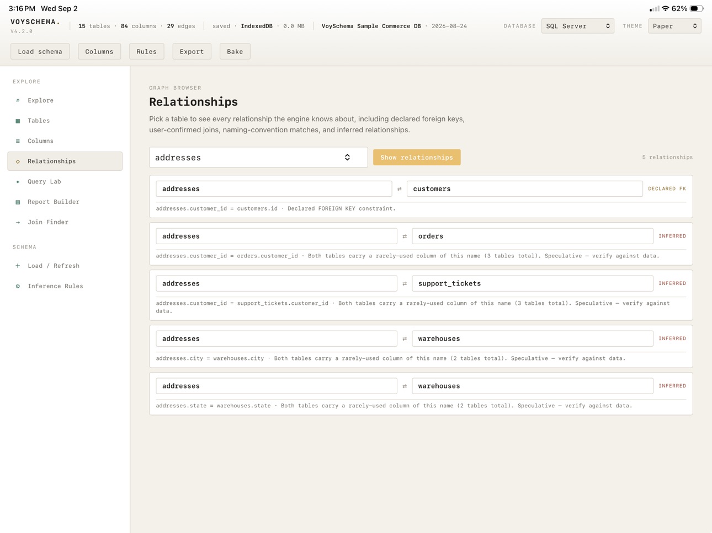Click the Tables square icon in sidebar
The width and height of the screenshot is (712, 533).
coord(18,121)
